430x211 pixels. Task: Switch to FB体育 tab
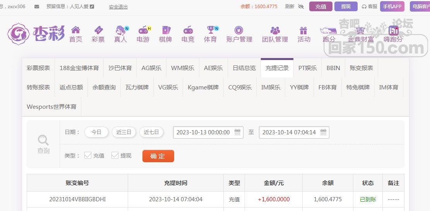328,87
